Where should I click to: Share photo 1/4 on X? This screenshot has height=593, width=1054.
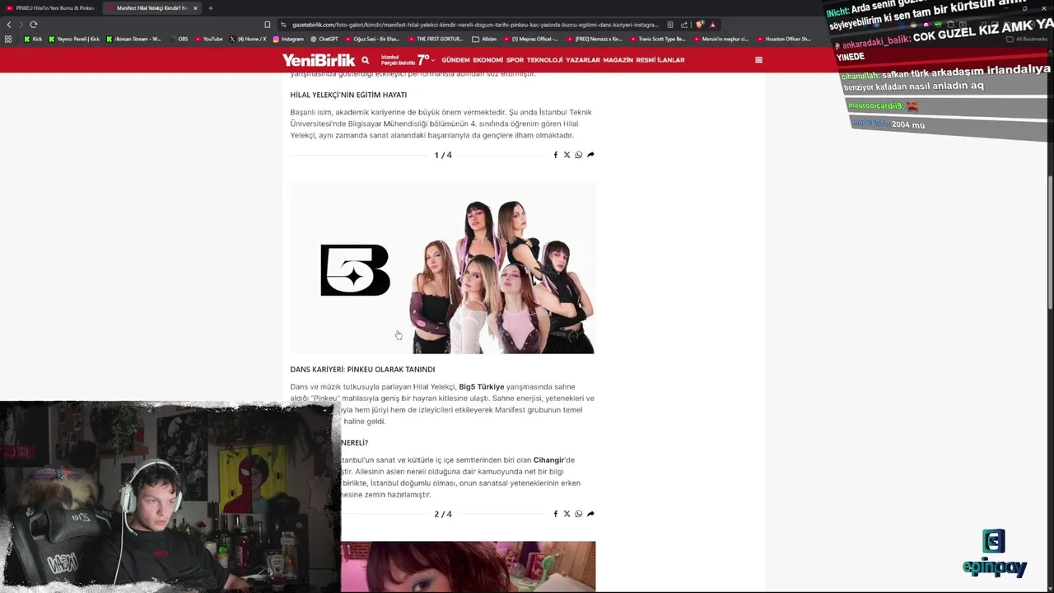pos(567,155)
